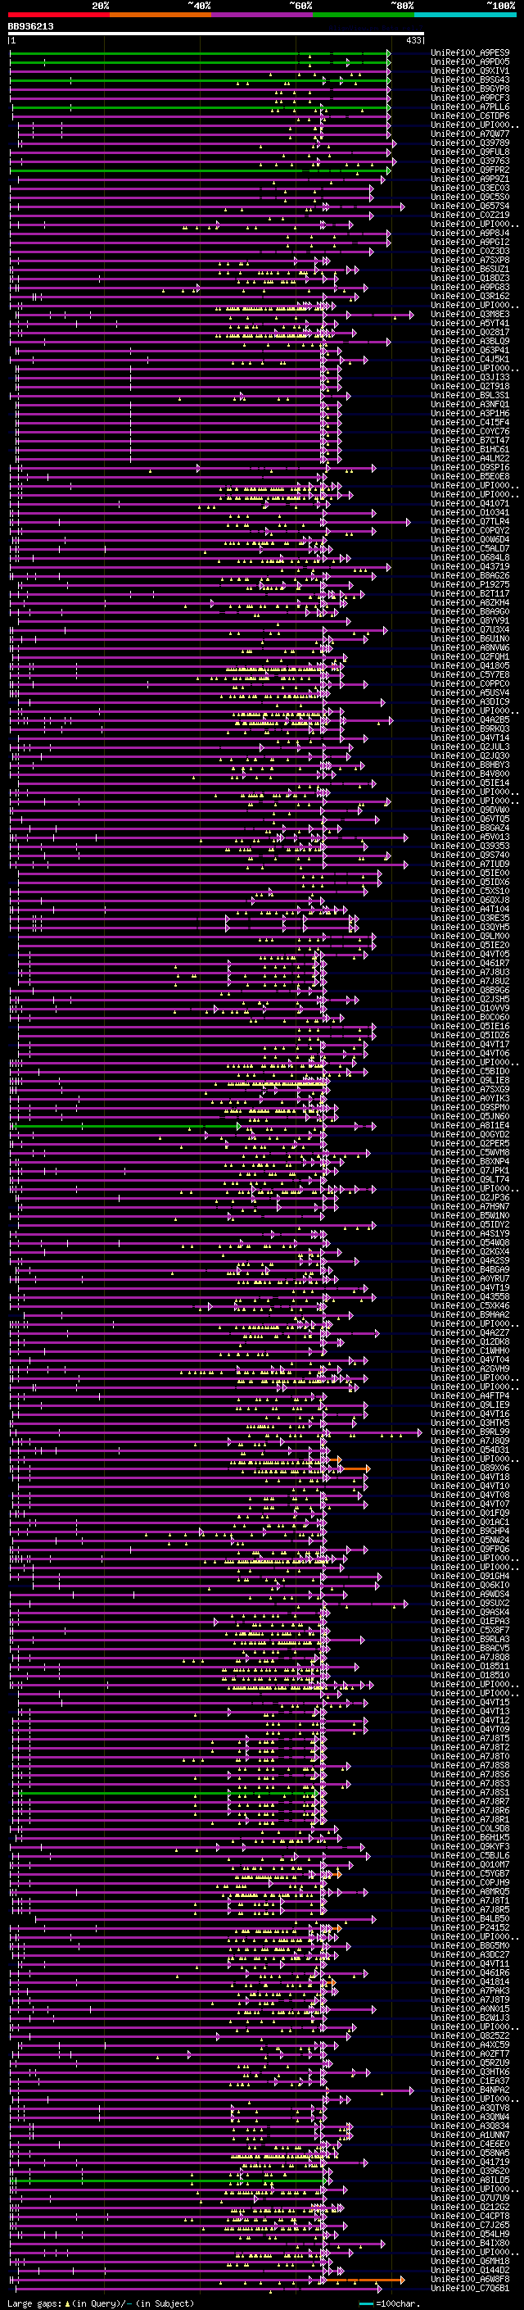
Task: Choose the UniRef100_A5YT41 row label
Action: (470, 323)
